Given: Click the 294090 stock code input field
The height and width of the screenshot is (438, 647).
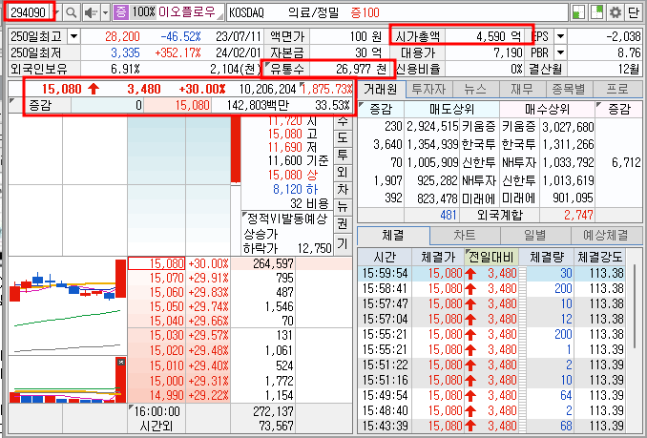Looking at the screenshot, I should (x=29, y=12).
